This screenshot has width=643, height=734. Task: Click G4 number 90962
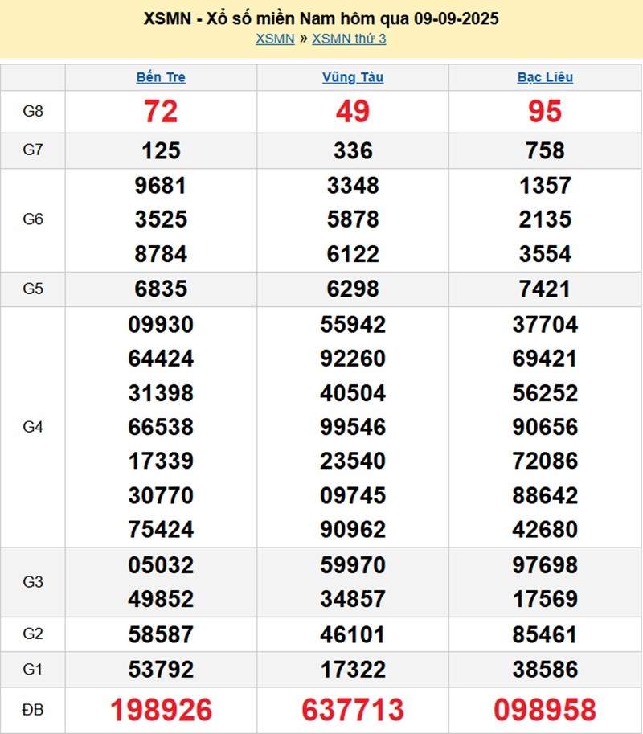353,530
